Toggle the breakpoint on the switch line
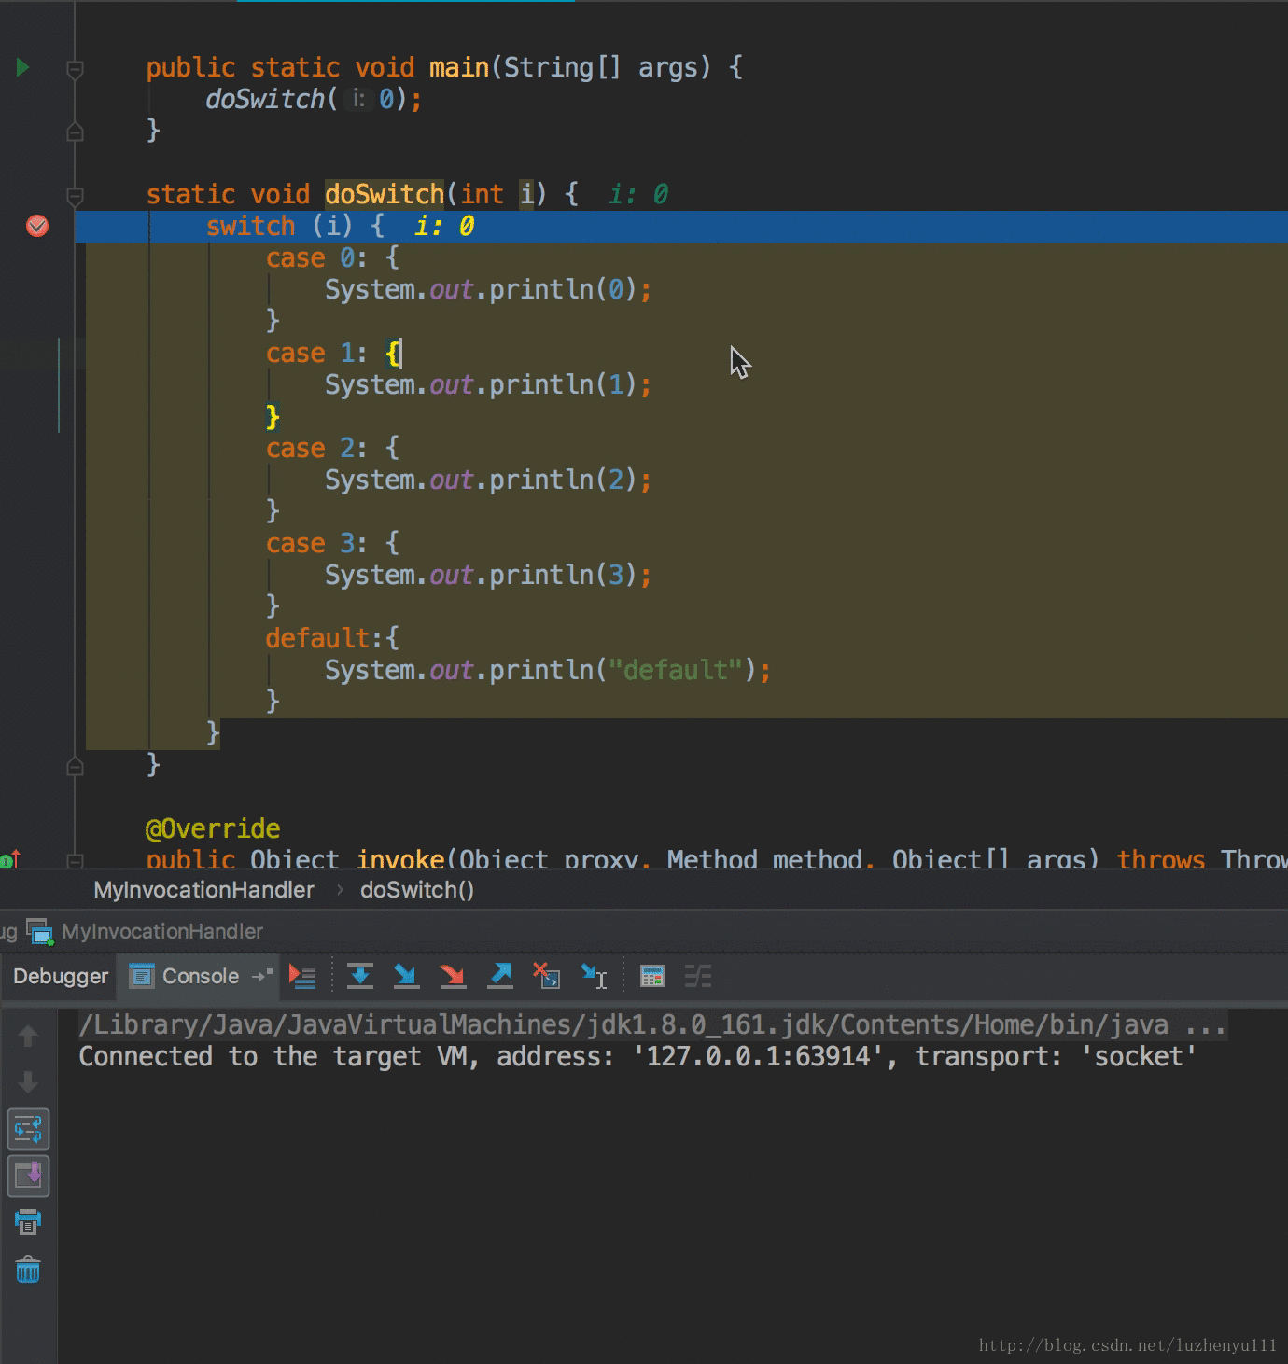The height and width of the screenshot is (1364, 1288). pos(37,226)
